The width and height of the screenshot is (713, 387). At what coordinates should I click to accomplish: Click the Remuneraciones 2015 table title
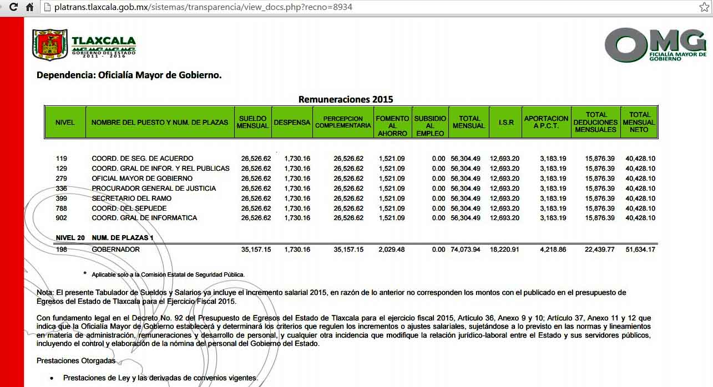[x=346, y=99]
